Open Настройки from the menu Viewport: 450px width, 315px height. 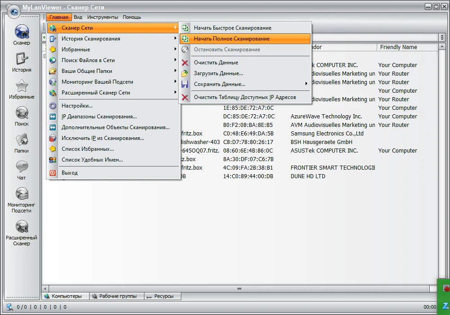click(x=77, y=106)
